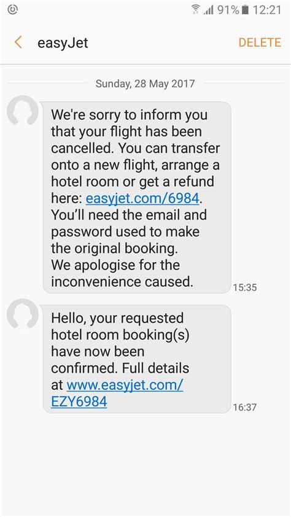The image size is (291, 517).
Task: Tap the 12:21 clock in status bar
Action: 267,10
